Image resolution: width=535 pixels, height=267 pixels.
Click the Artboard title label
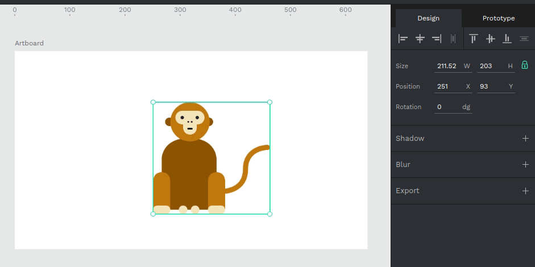tap(29, 43)
